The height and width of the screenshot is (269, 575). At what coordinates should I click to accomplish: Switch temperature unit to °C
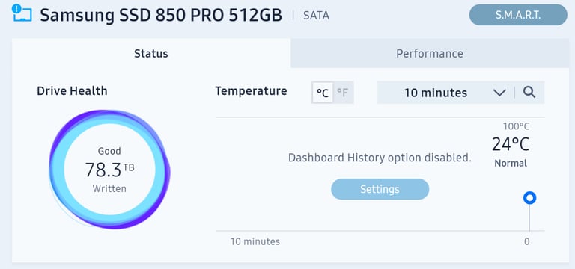(323, 93)
